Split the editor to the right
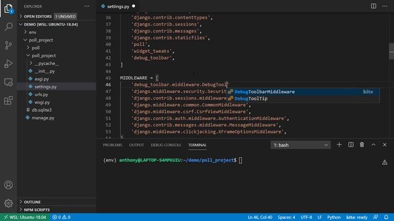 374,6
